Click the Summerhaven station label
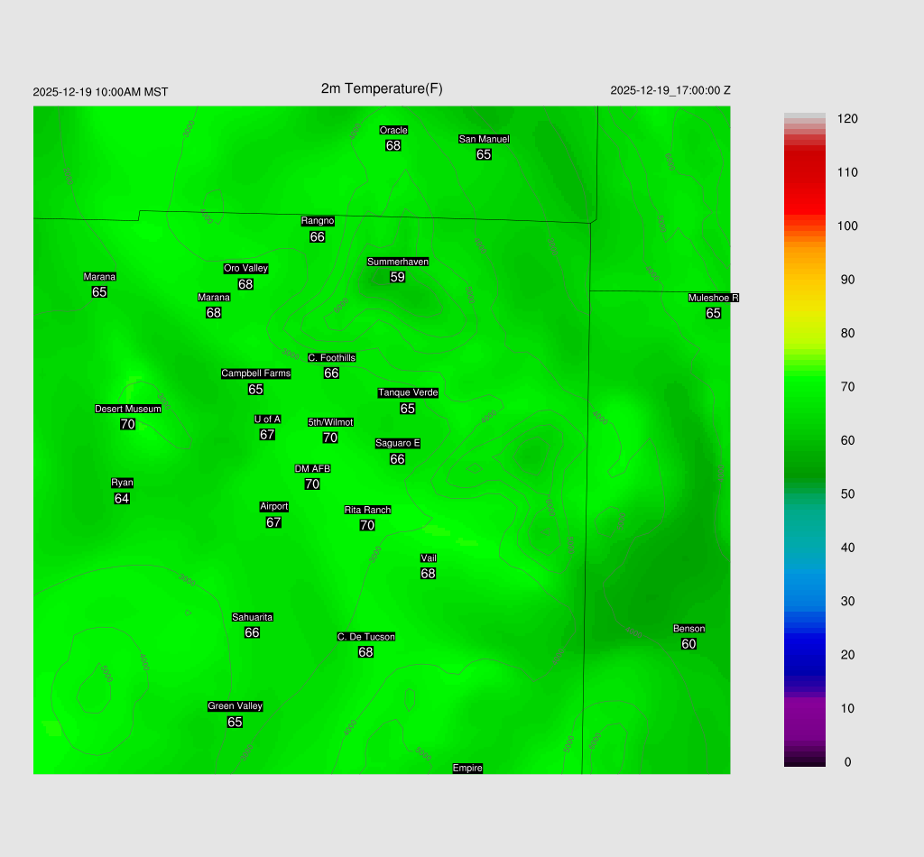 click(397, 262)
